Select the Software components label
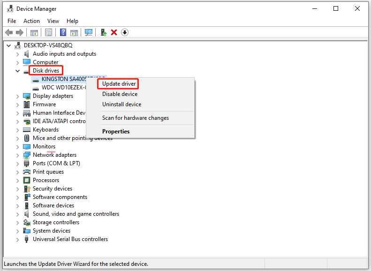Image resolution: width=371 pixels, height=271 pixels. [60, 197]
